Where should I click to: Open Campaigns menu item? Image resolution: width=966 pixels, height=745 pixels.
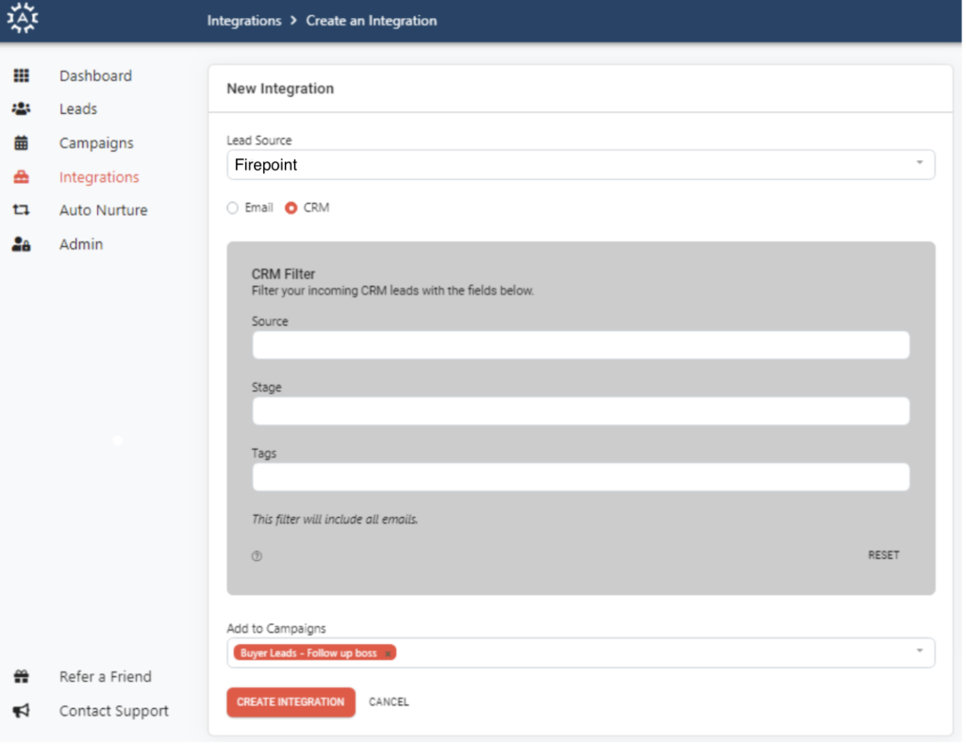97,142
